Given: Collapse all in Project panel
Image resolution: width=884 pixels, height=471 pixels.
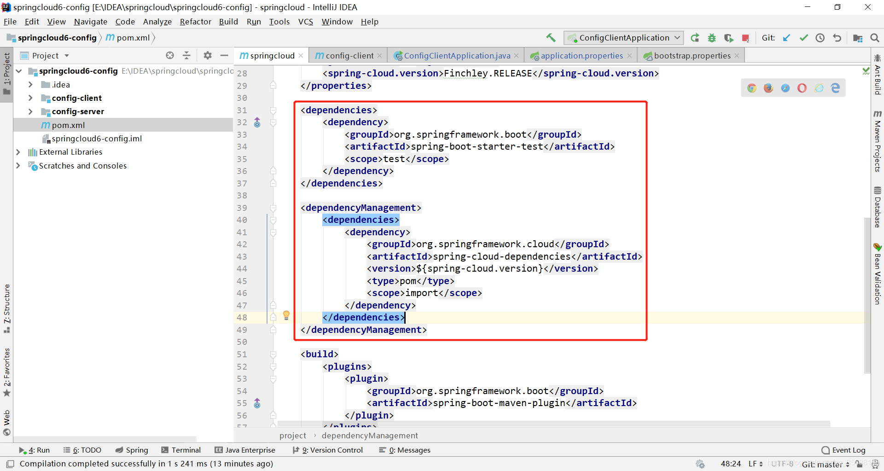Looking at the screenshot, I should [186, 55].
